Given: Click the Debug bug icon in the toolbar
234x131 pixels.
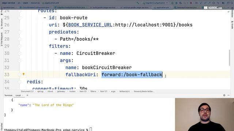Looking at the screenshot, I should pos(176,3).
